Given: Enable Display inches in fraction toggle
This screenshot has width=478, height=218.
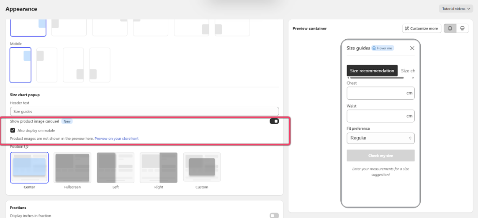Looking at the screenshot, I should pos(274,215).
